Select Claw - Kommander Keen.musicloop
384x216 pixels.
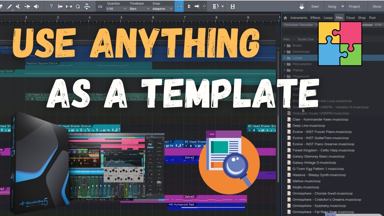[x=320, y=119]
